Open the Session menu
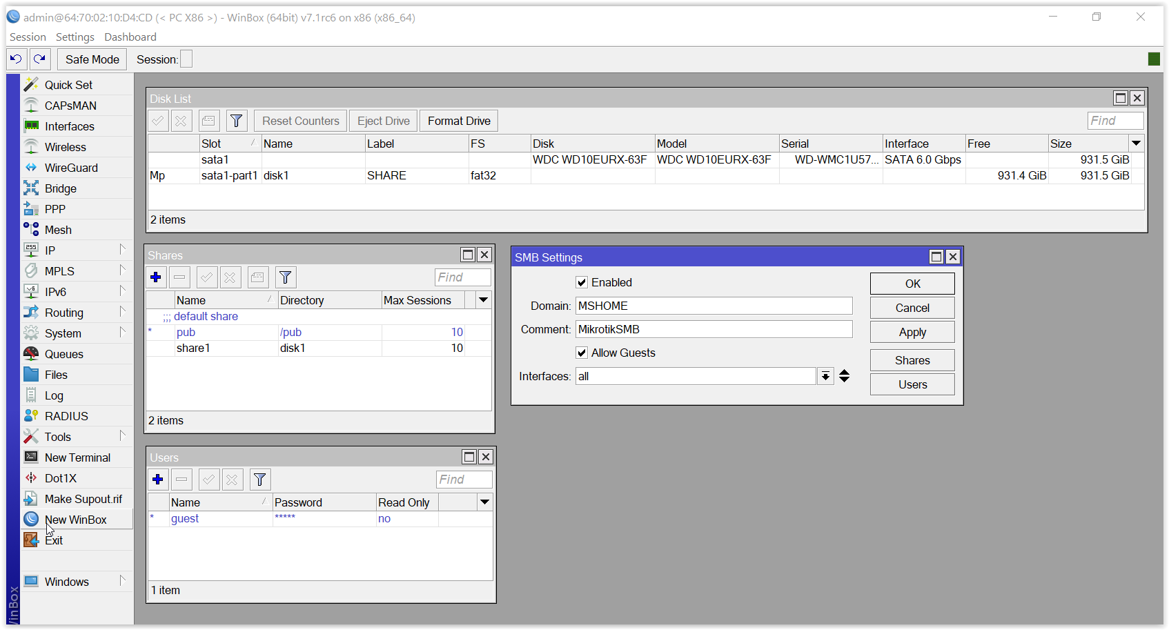The height and width of the screenshot is (630, 1169). coord(28,37)
